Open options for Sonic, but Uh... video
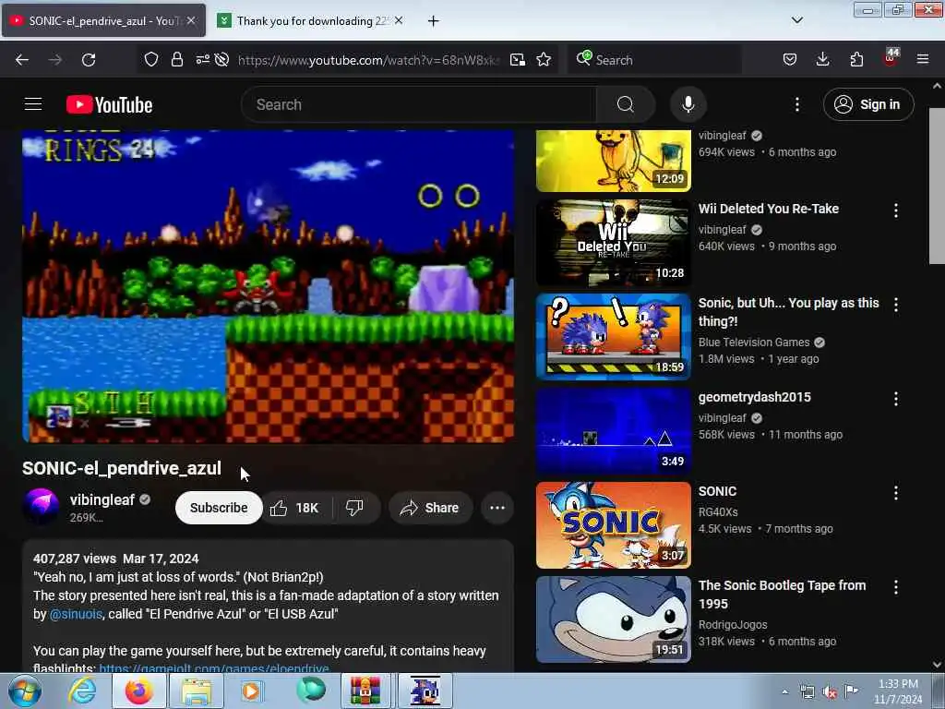 (x=896, y=305)
